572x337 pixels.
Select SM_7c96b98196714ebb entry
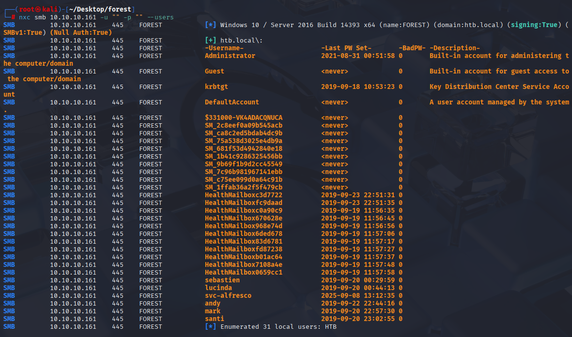pos(243,172)
